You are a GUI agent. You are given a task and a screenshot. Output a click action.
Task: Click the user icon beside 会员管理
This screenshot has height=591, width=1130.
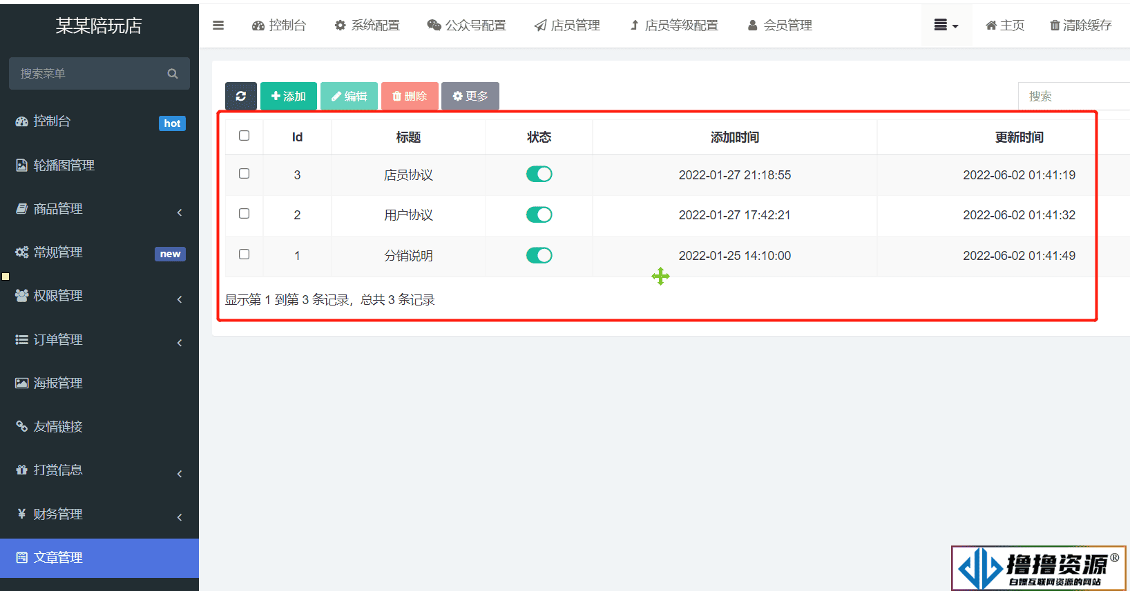(x=753, y=26)
